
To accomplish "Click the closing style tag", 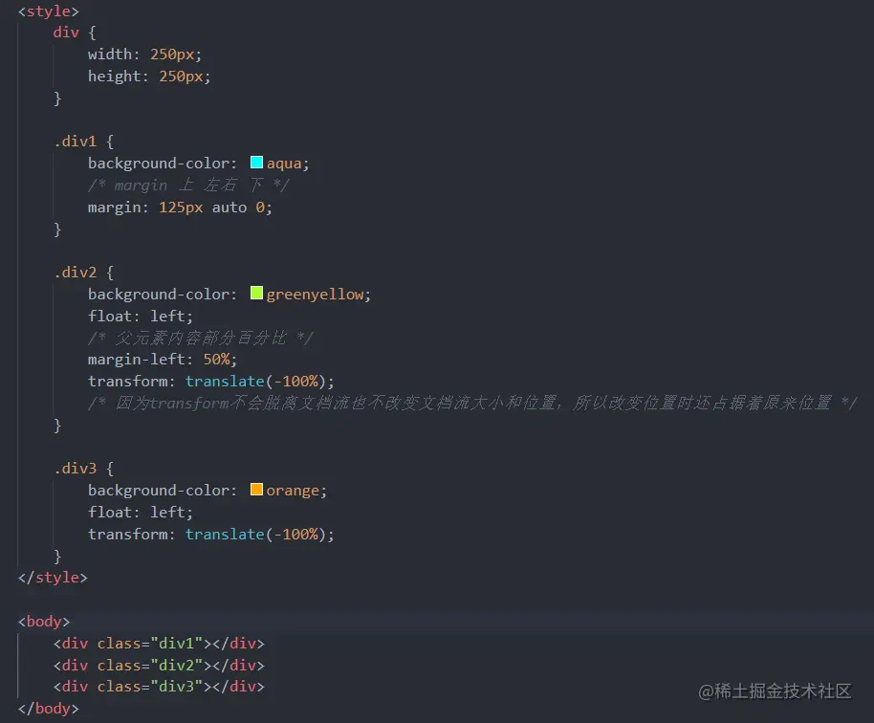I will (53, 578).
